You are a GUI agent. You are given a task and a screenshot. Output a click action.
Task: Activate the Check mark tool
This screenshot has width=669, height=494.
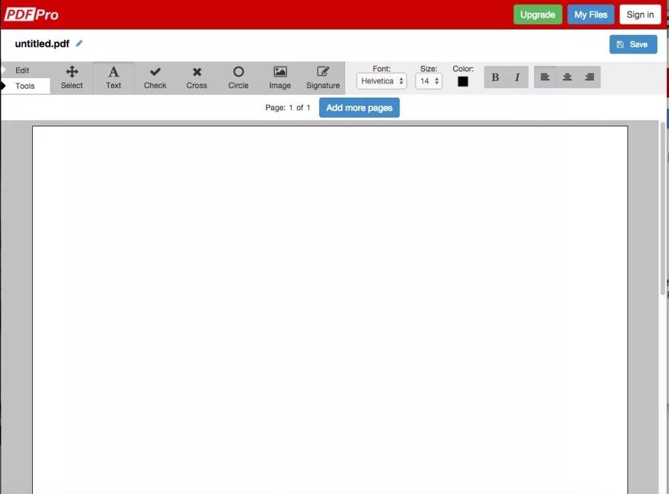[155, 77]
